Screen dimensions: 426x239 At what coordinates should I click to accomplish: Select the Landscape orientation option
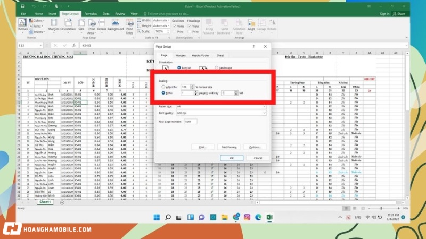pyautogui.click(x=217, y=67)
